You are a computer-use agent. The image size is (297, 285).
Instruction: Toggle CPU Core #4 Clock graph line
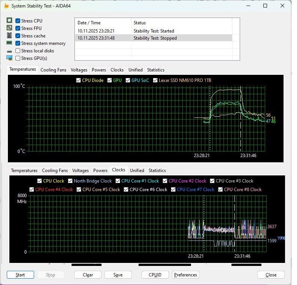pos(32,190)
